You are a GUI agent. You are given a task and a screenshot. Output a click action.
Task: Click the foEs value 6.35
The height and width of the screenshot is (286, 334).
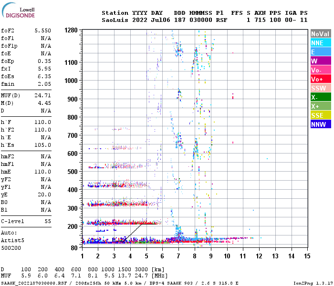coord(44,76)
